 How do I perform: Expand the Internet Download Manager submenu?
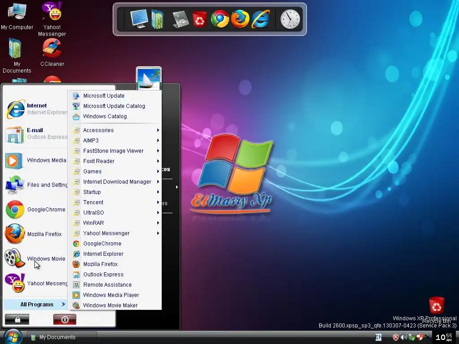[x=115, y=182]
